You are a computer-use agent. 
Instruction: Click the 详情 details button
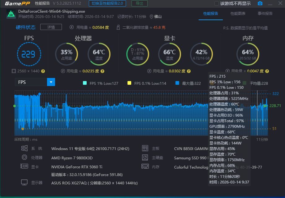[51, 27]
